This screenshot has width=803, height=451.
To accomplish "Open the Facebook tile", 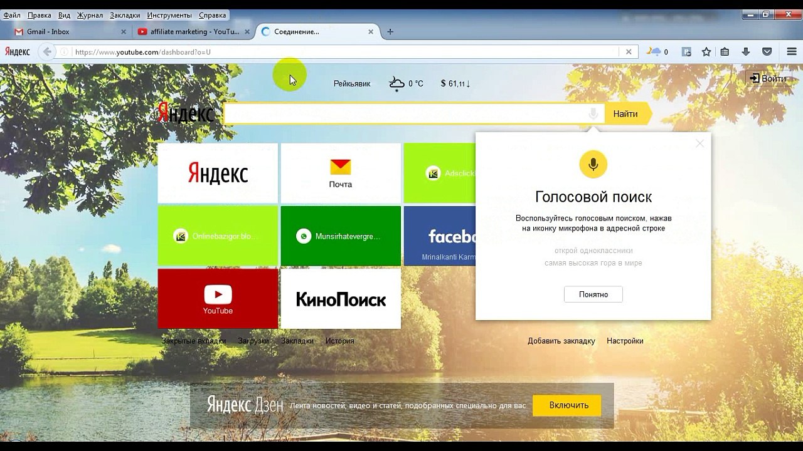I will (440, 236).
